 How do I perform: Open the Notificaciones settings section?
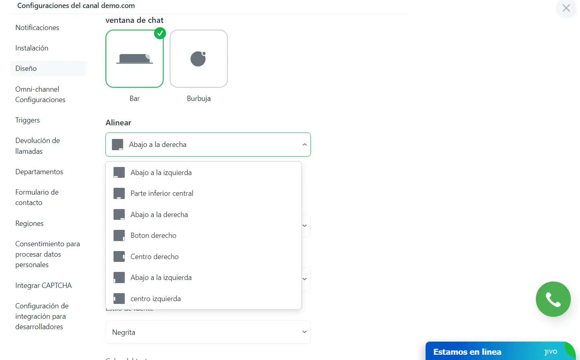click(x=37, y=28)
